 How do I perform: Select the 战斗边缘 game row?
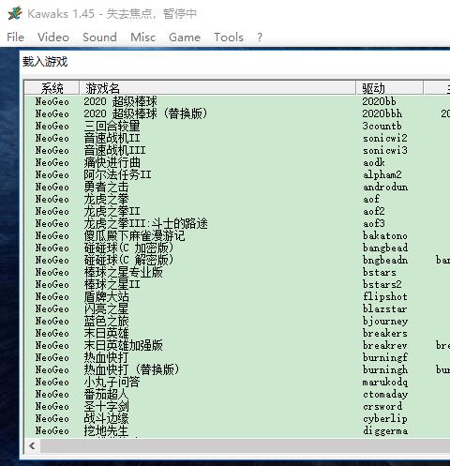pos(237,418)
